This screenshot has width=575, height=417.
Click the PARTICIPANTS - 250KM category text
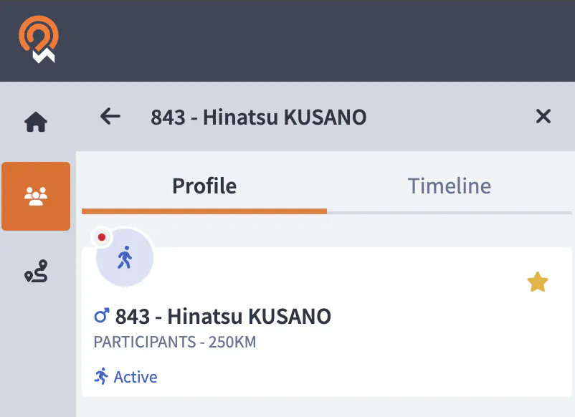click(x=175, y=342)
